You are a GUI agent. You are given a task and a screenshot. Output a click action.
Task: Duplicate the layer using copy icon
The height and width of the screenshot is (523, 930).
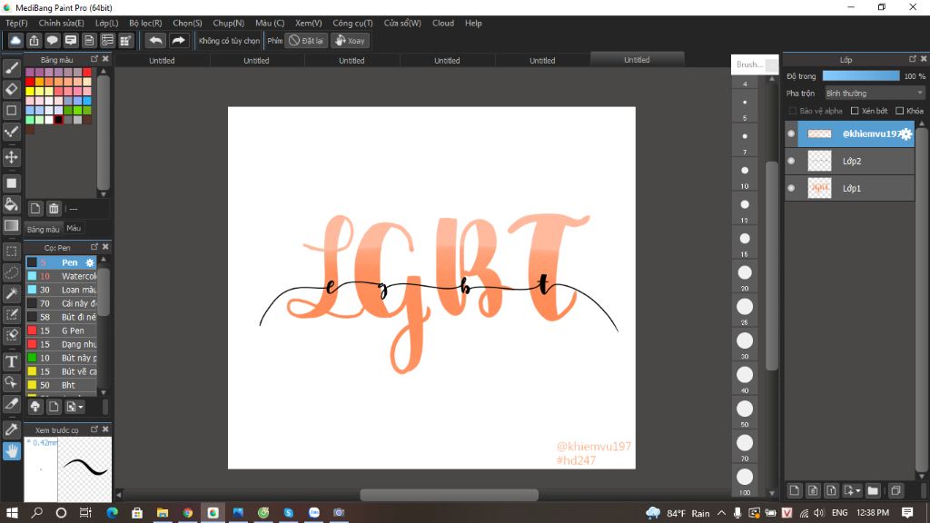pyautogui.click(x=895, y=490)
